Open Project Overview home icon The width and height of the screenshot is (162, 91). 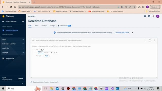3,21
